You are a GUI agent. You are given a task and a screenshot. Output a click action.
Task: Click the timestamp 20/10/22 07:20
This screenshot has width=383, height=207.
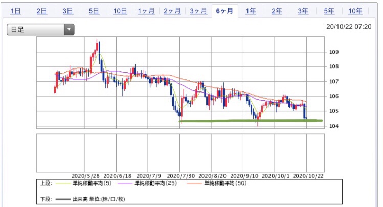349,27
